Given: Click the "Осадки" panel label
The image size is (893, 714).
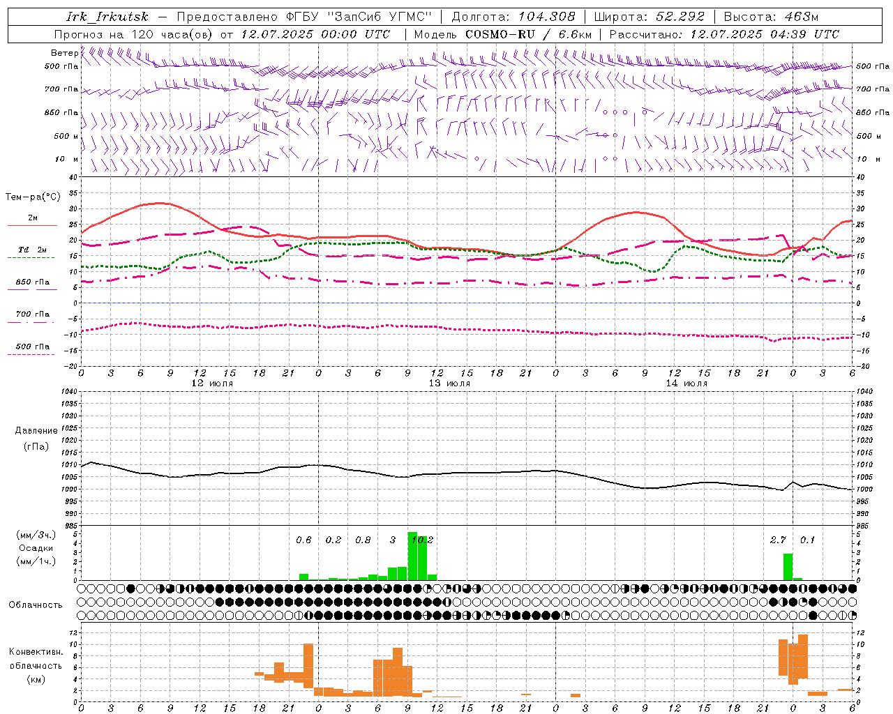Looking at the screenshot, I should [36, 548].
